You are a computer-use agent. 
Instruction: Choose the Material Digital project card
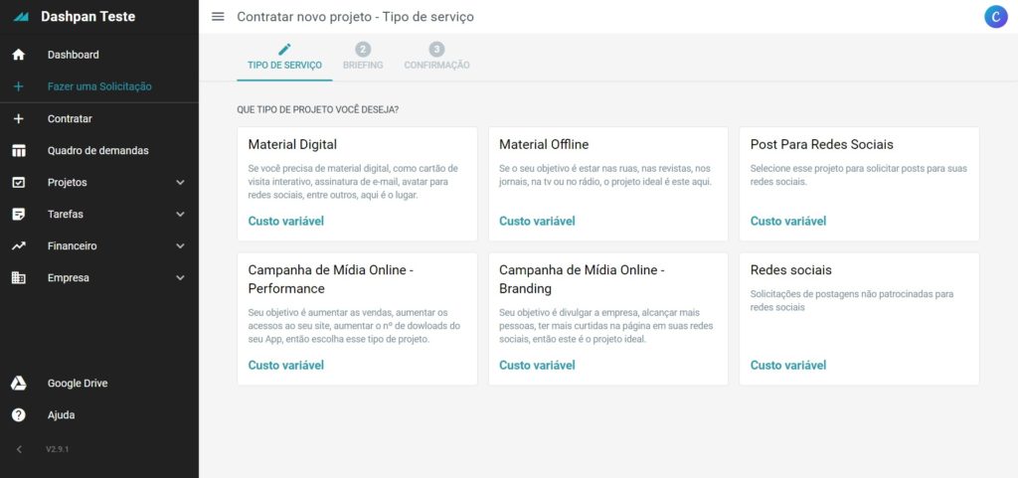(x=357, y=184)
